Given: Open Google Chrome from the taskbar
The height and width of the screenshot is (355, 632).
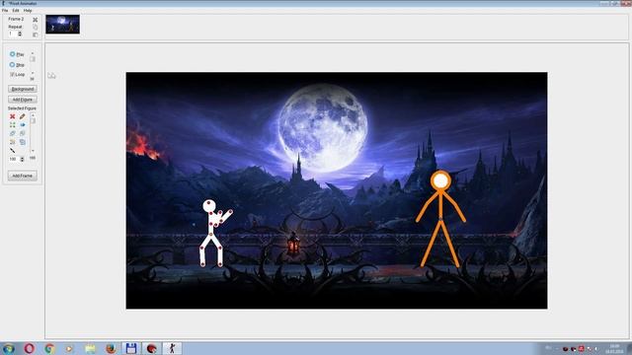Looking at the screenshot, I should (x=49, y=348).
